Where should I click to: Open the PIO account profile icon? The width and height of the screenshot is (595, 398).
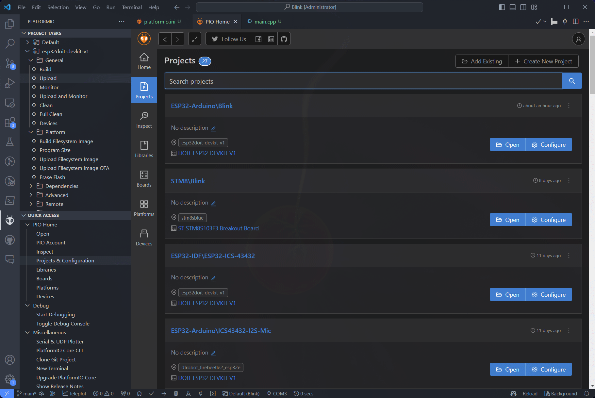[578, 39]
